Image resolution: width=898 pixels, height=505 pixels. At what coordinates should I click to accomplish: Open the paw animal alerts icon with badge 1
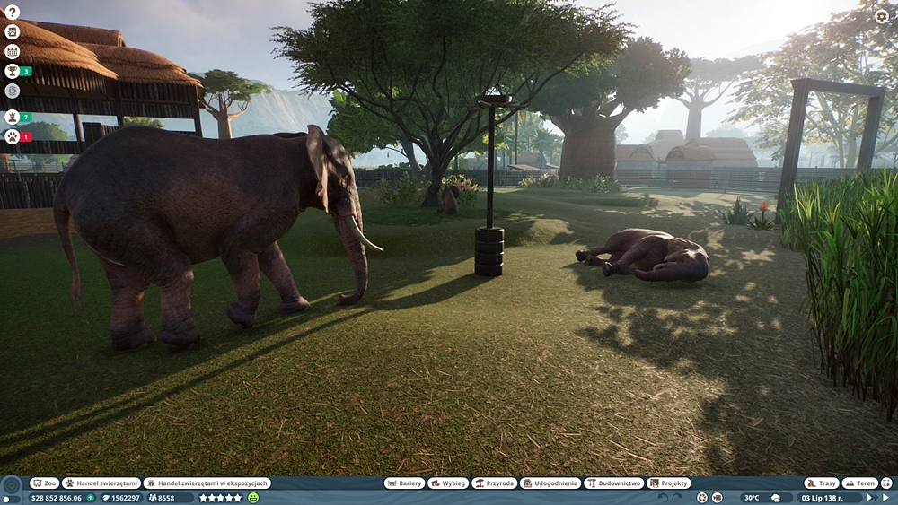[x=12, y=136]
